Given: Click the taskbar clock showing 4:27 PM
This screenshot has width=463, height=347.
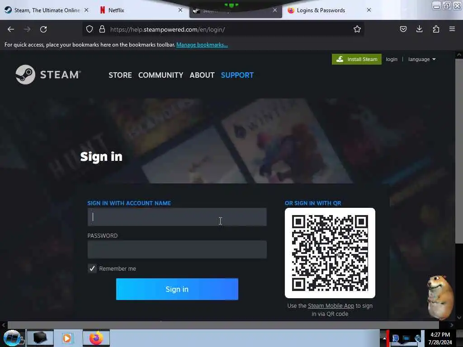Looking at the screenshot, I should [440, 338].
